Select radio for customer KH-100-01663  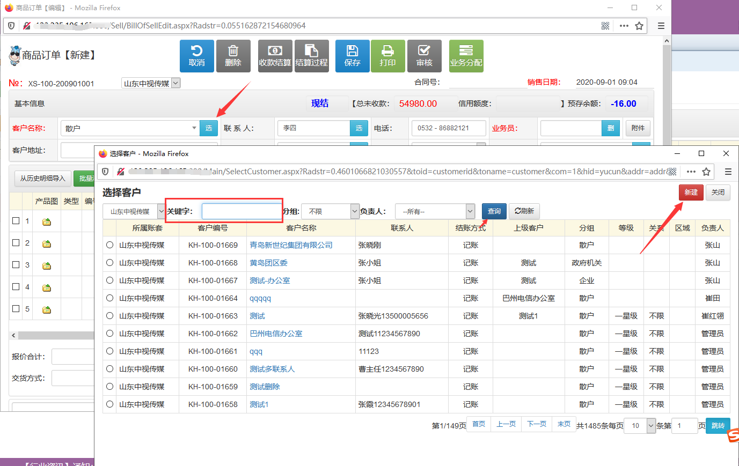[110, 315]
